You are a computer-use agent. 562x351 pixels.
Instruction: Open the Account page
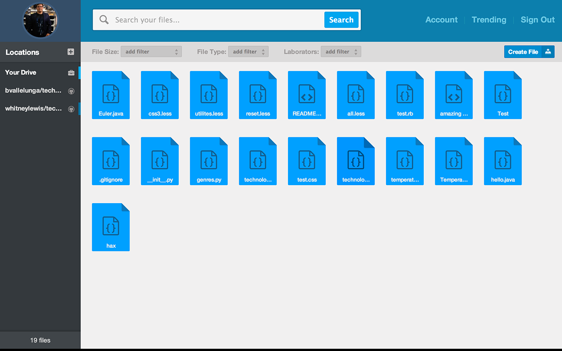[441, 20]
